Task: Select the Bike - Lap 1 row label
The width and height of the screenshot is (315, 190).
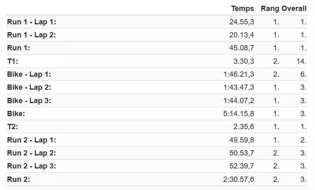Action: (29, 74)
